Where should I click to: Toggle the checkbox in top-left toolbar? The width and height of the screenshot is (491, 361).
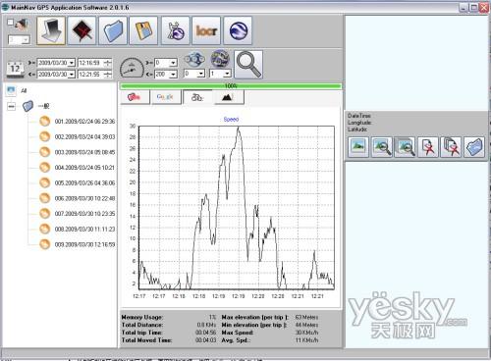[x=11, y=22]
